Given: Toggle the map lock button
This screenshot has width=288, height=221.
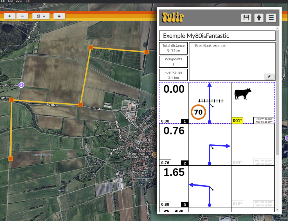Looking at the screenshot, I should tap(59, 16).
